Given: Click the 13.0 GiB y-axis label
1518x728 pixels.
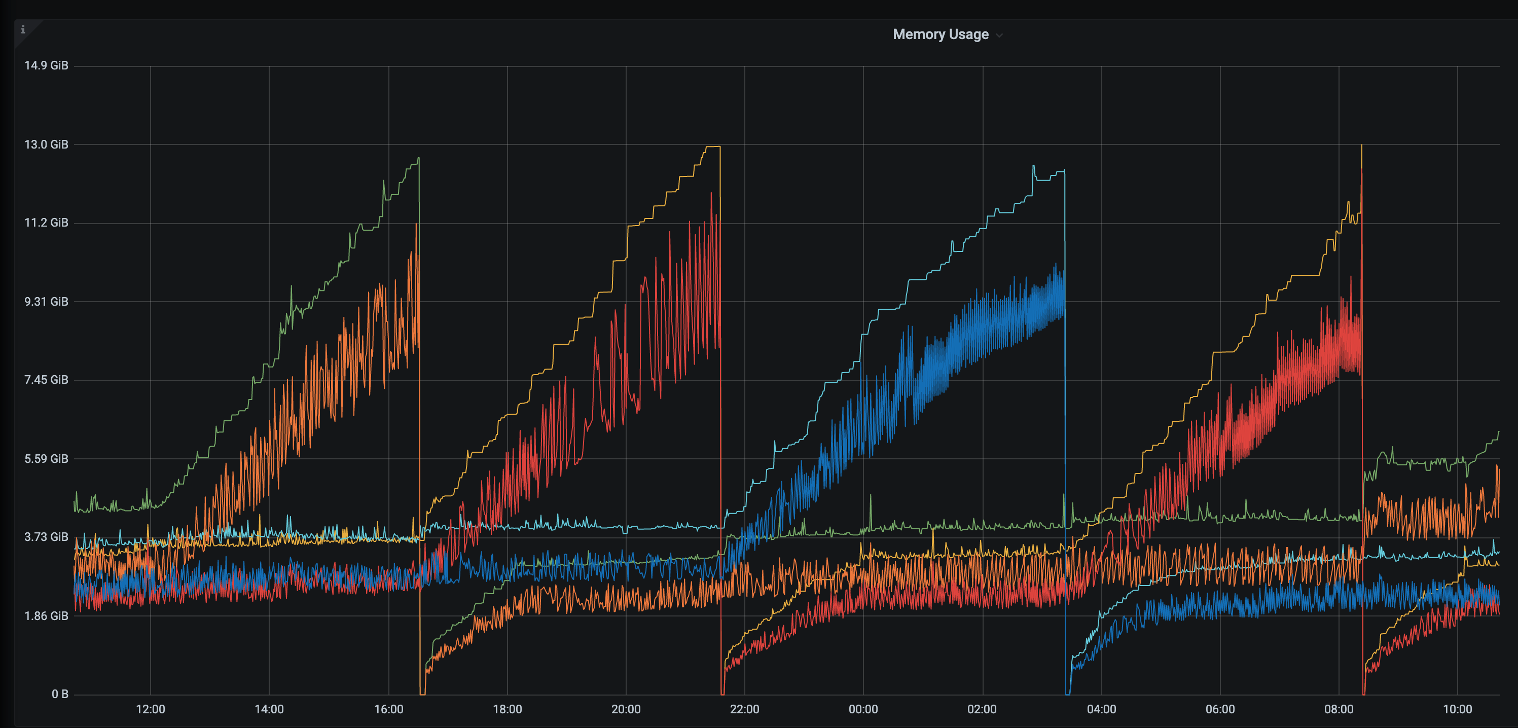Looking at the screenshot, I should [46, 144].
